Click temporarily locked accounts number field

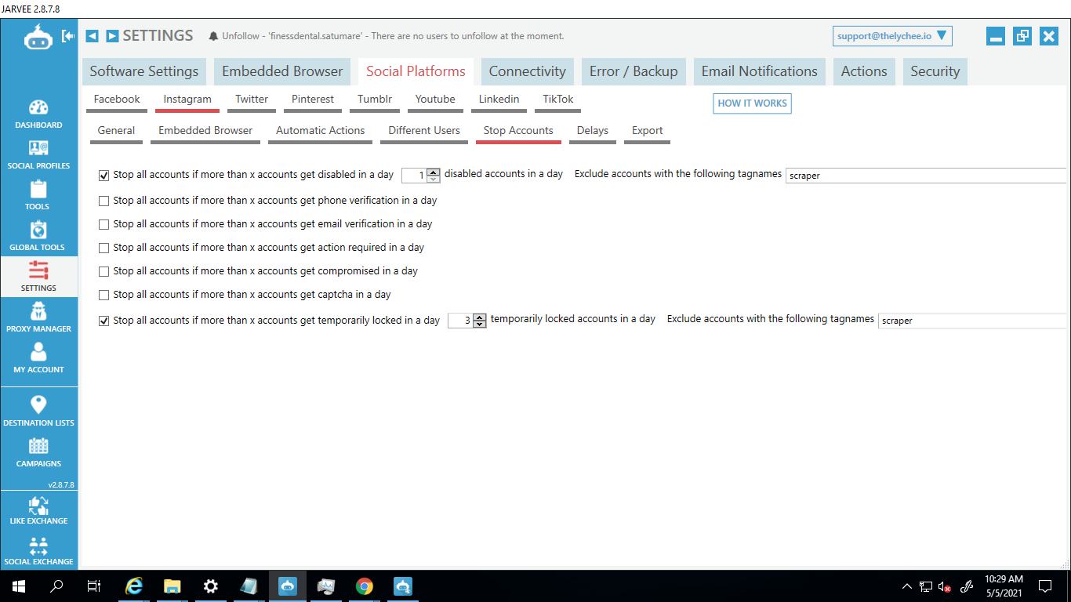(460, 321)
